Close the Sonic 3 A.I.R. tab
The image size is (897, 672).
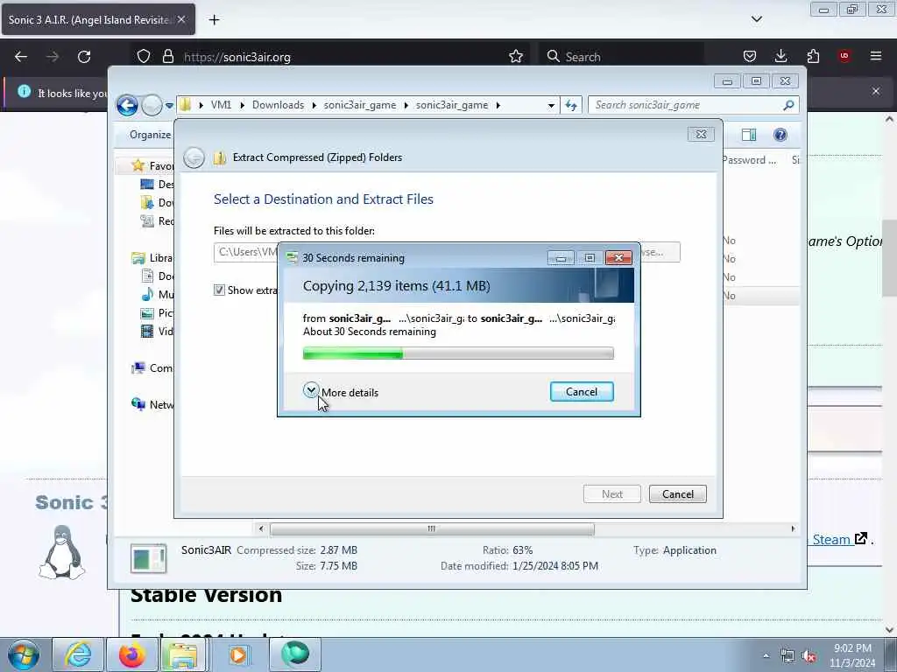click(x=181, y=19)
